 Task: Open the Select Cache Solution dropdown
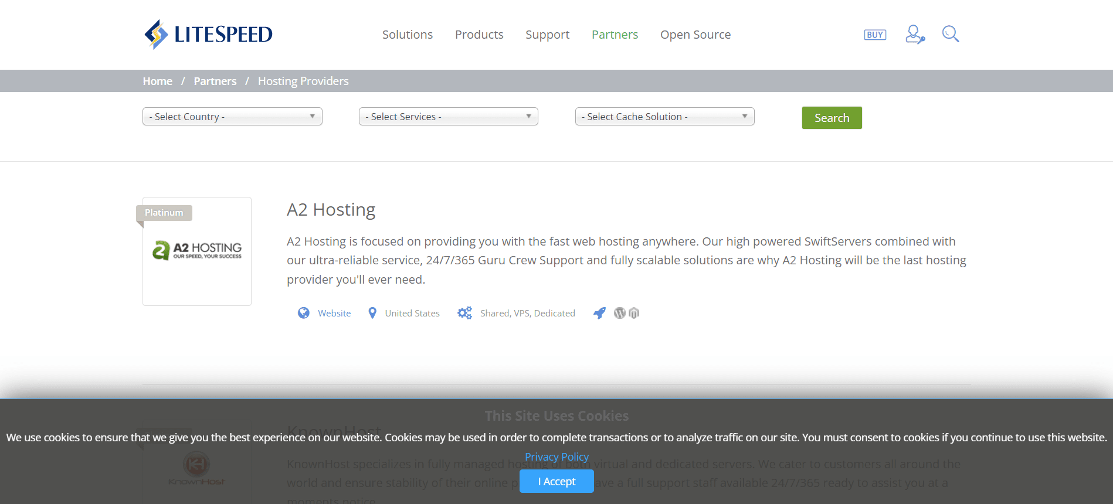[x=664, y=117]
